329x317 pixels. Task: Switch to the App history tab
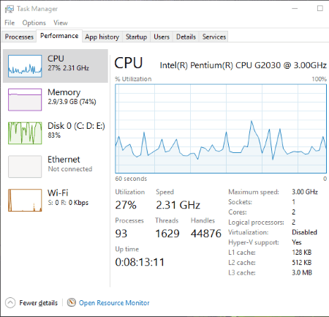point(102,37)
